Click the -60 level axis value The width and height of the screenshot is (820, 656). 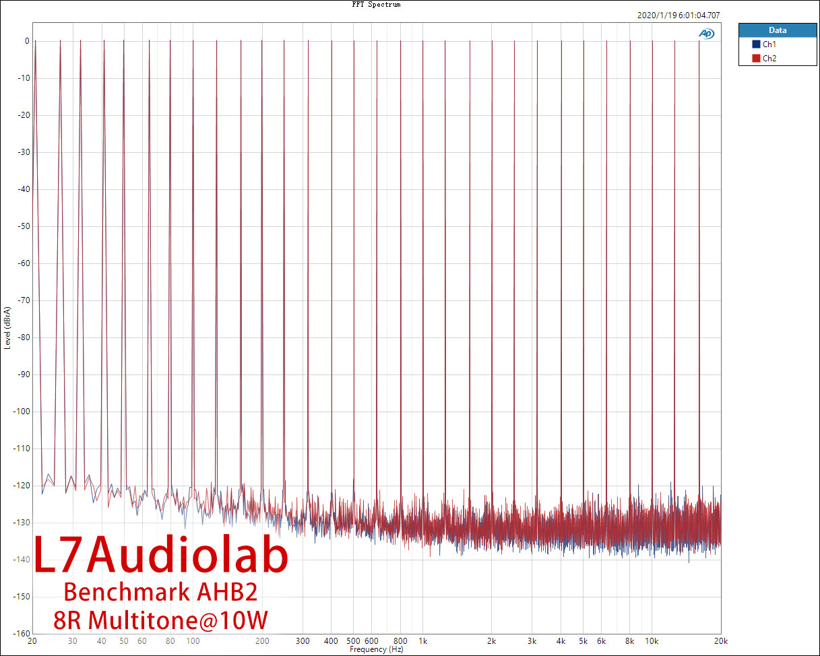(23, 263)
